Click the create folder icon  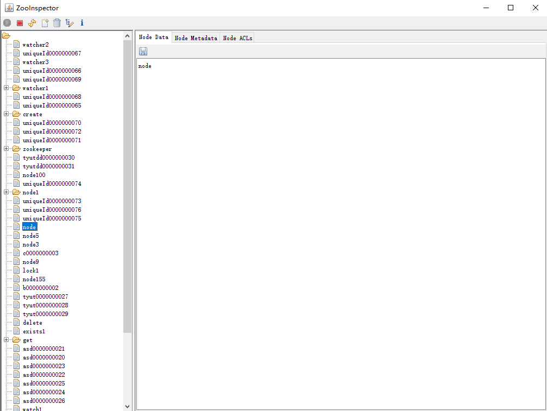coord(16,114)
